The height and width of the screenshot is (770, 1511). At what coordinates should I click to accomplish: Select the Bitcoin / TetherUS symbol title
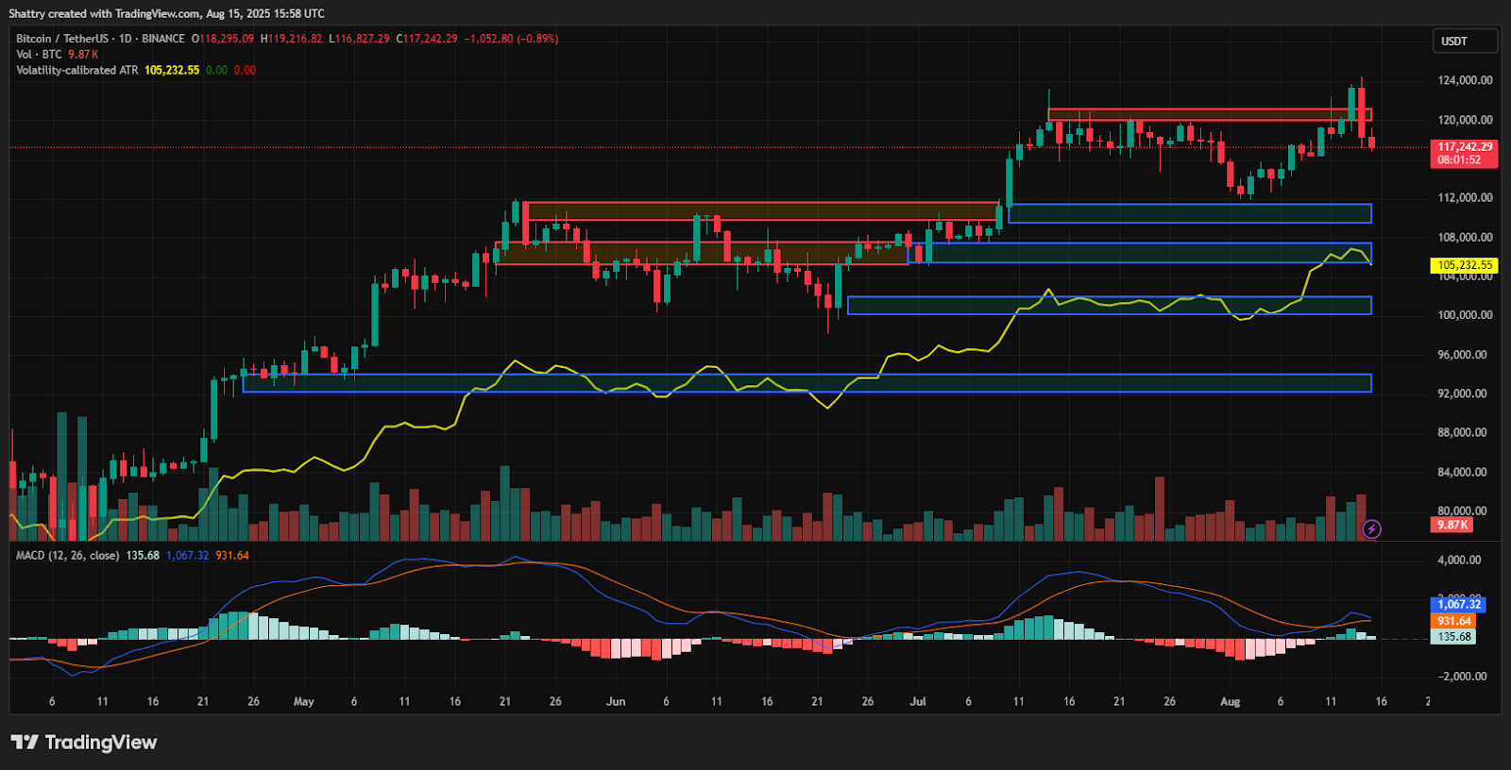pos(100,39)
